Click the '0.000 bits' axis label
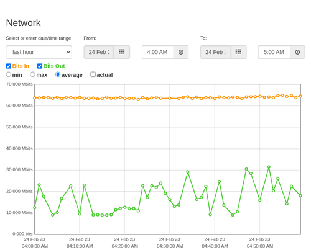The height and width of the screenshot is (250, 311). 22,234
